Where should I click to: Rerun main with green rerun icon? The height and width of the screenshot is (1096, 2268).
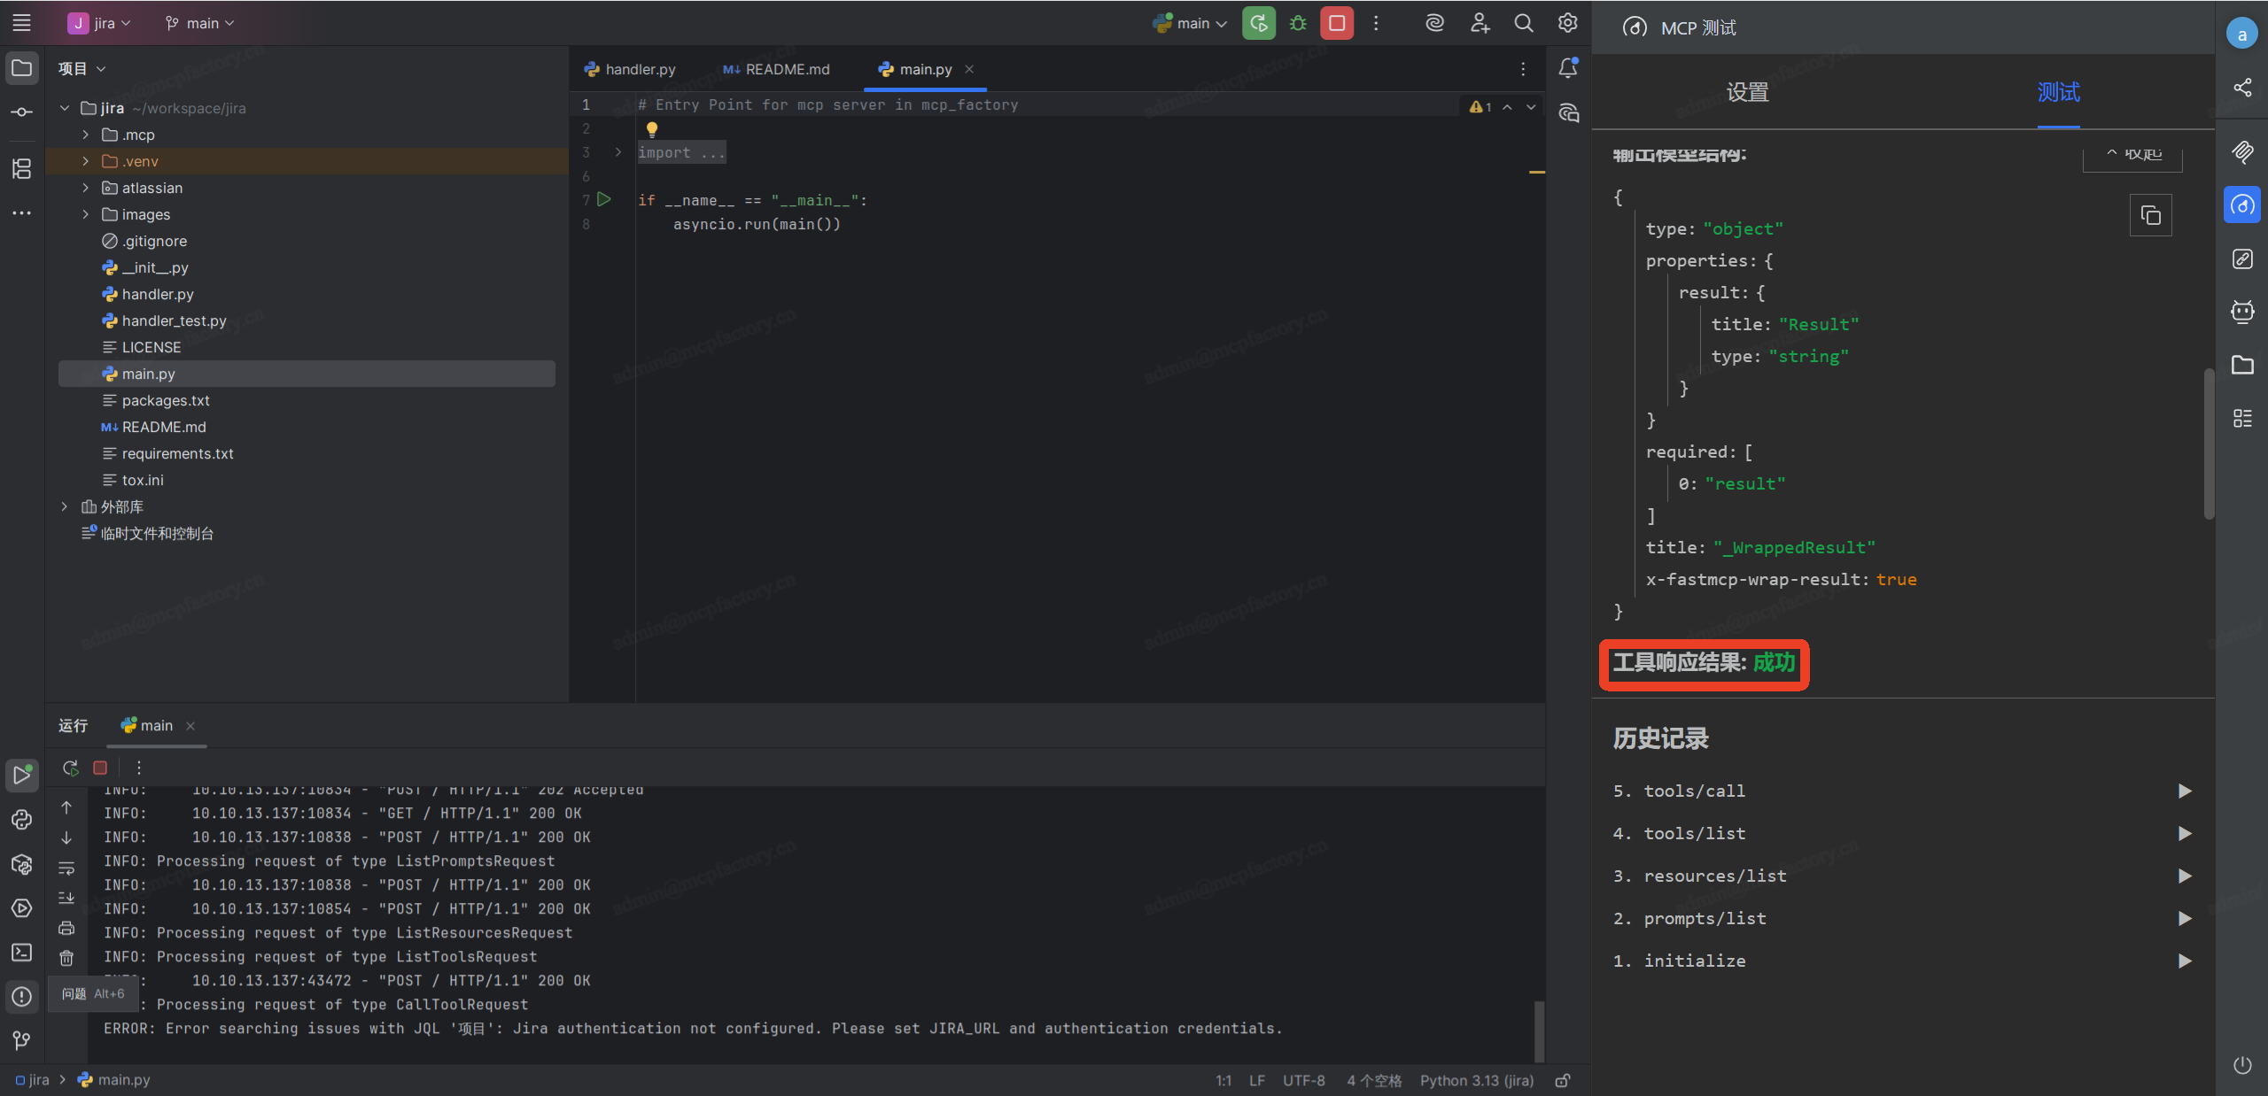click(x=1258, y=23)
